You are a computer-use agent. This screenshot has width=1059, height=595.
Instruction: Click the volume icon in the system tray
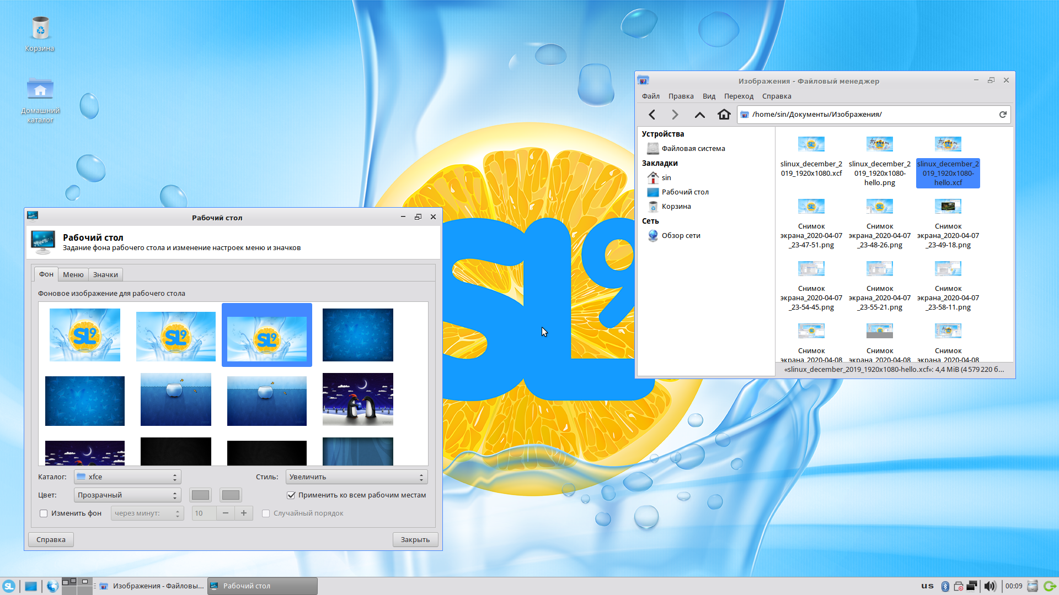990,586
